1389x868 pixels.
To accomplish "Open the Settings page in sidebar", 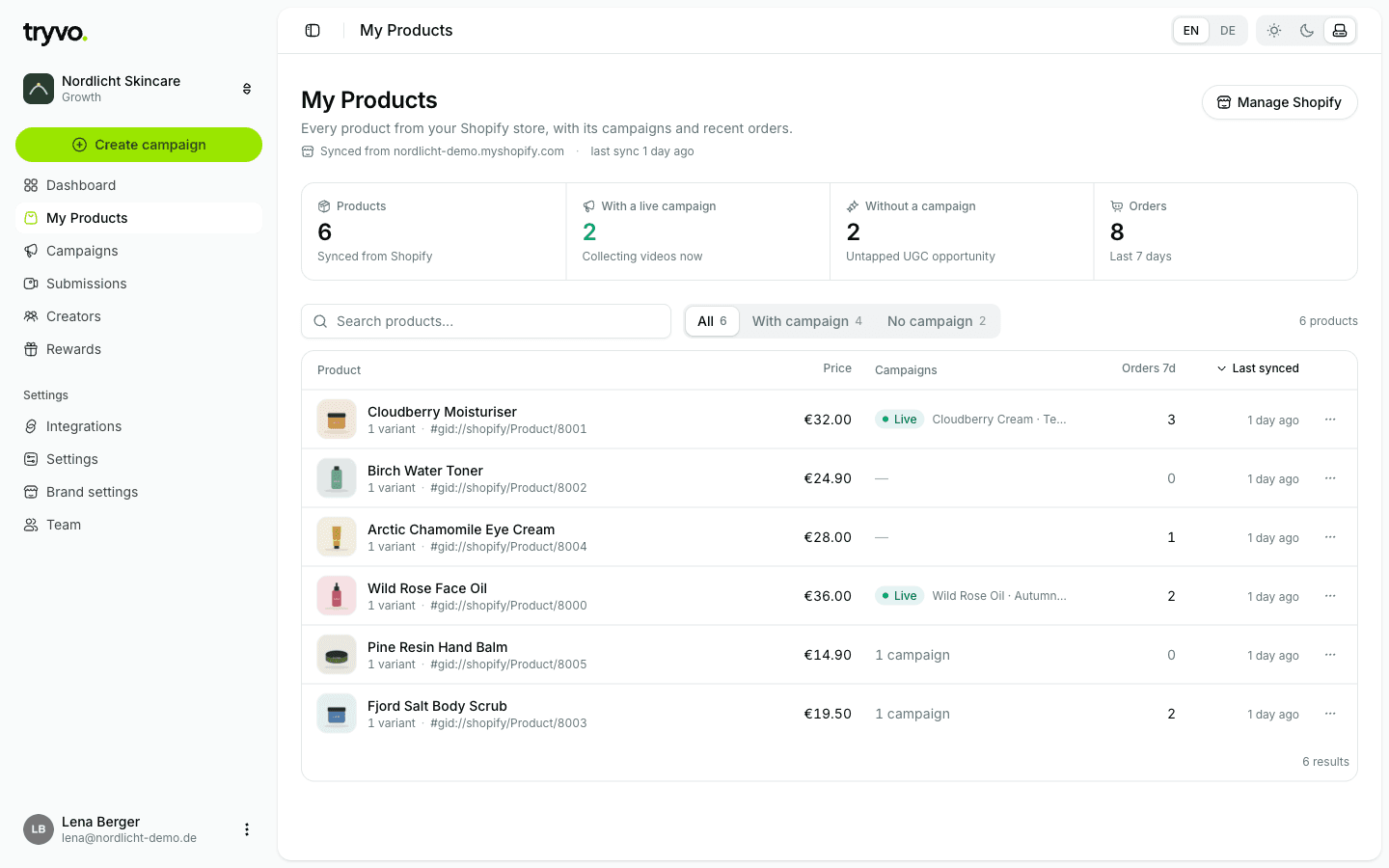I will [139, 459].
